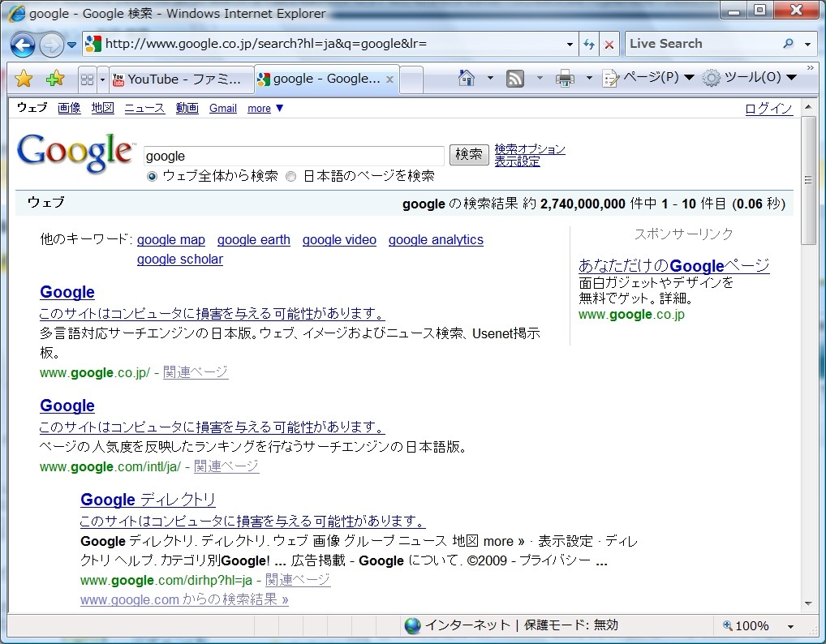Click the google scholar suggestion link
Screen dimensions: 826x644
point(180,260)
